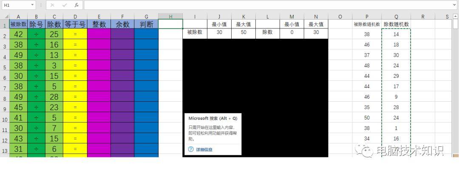Select cell C8 containing 28
The height and width of the screenshot is (171, 459).
[x=54, y=97]
